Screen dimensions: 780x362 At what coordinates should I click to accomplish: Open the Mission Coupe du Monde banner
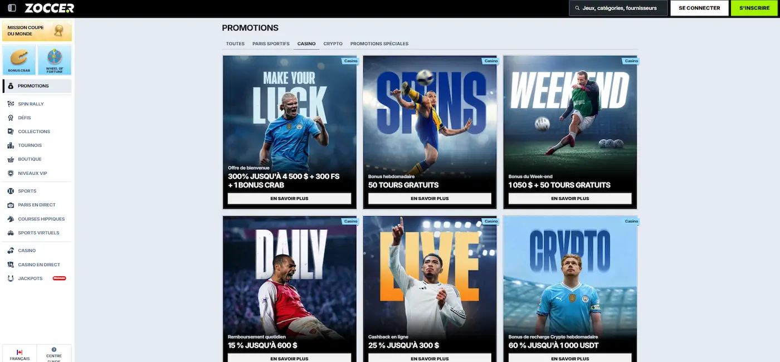[37, 31]
